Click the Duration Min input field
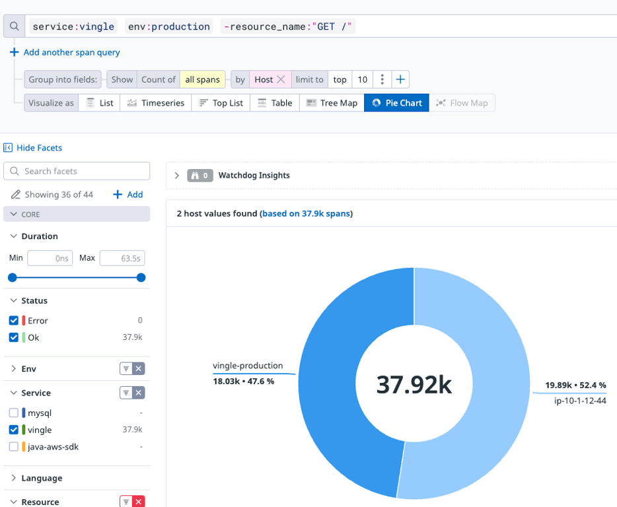Image resolution: width=617 pixels, height=507 pixels. pyautogui.click(x=50, y=258)
